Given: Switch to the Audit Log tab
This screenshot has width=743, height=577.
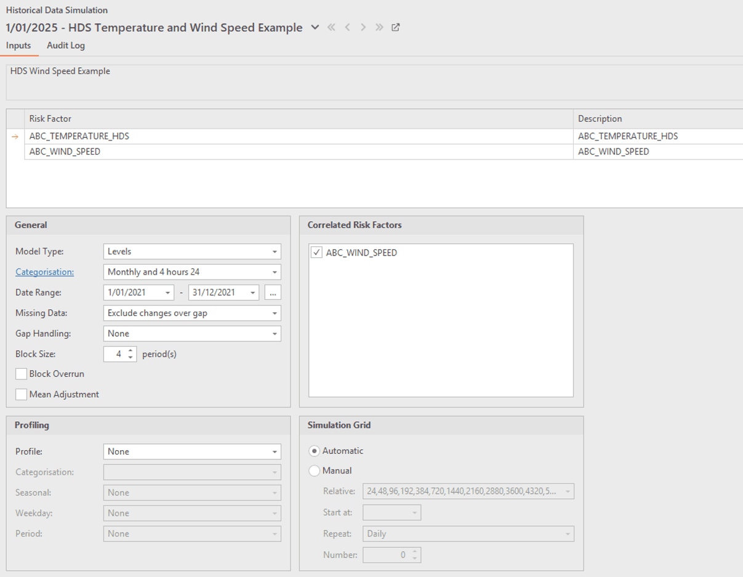Looking at the screenshot, I should point(66,46).
